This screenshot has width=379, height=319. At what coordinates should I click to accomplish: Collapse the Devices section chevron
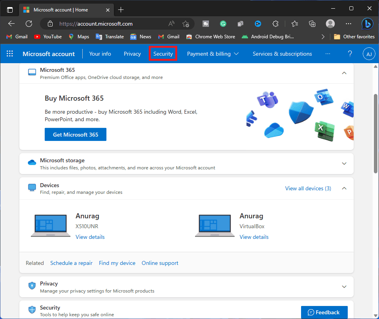pos(344,188)
